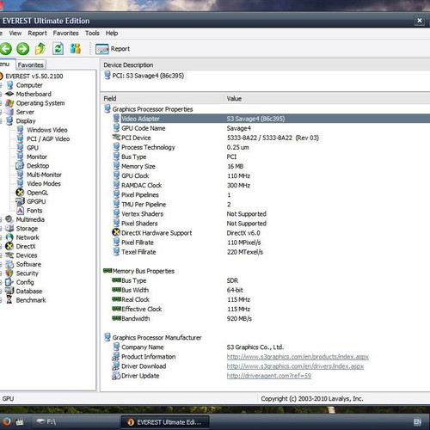Click the Multimedia tree icon
The height and width of the screenshot is (430, 430).
[9, 219]
